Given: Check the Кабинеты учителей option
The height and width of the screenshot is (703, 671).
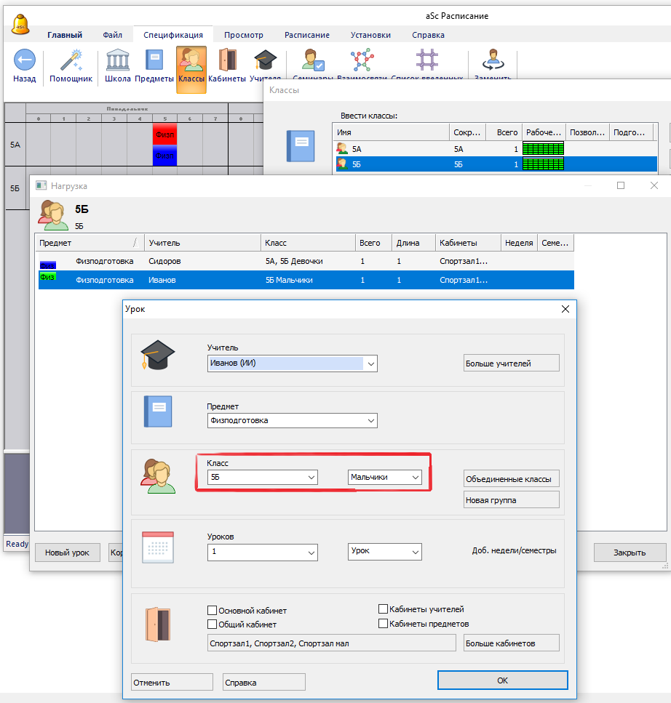Looking at the screenshot, I should (384, 609).
